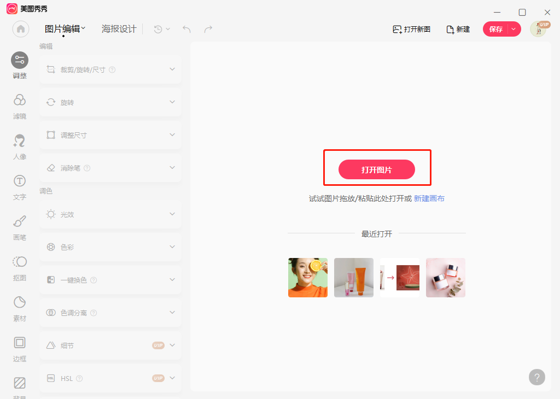560x399 pixels.
Task: Expand the HSL VIP panel chevron
Action: click(172, 378)
